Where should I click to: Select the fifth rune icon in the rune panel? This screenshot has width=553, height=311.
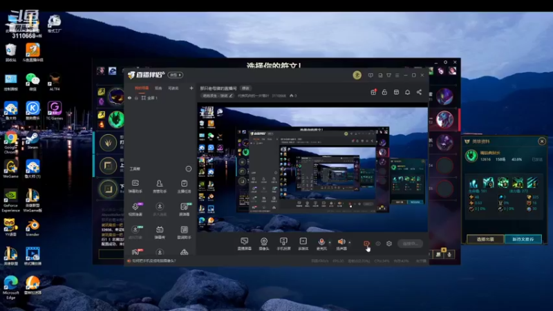pyautogui.click(x=532, y=182)
